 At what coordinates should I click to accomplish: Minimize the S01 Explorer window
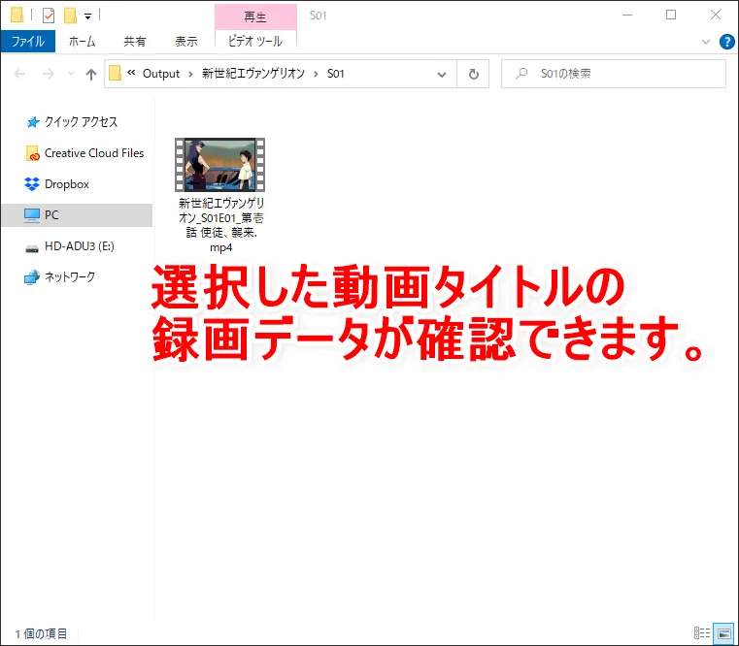(x=626, y=16)
